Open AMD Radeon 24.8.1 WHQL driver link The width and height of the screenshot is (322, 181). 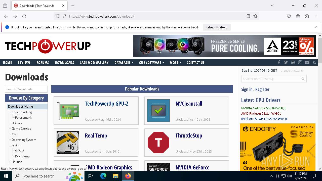click(261, 113)
